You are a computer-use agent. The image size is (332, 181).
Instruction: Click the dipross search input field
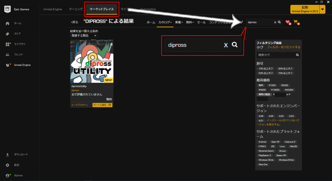[260, 22]
